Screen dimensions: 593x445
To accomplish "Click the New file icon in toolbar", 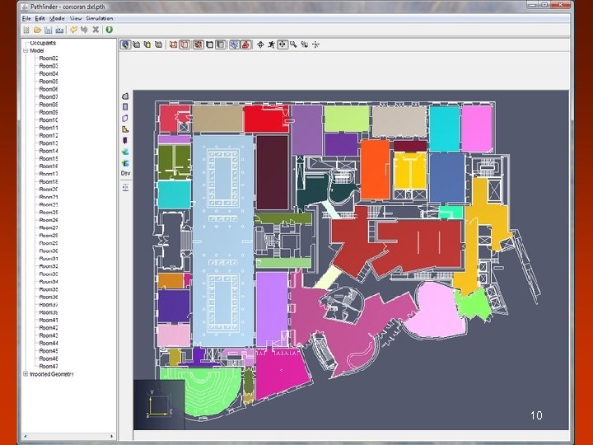I will tap(26, 30).
